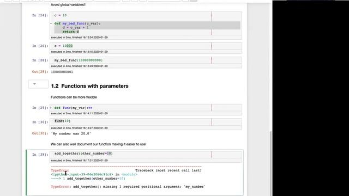Click the Out[28] value 10000000001

(62, 72)
